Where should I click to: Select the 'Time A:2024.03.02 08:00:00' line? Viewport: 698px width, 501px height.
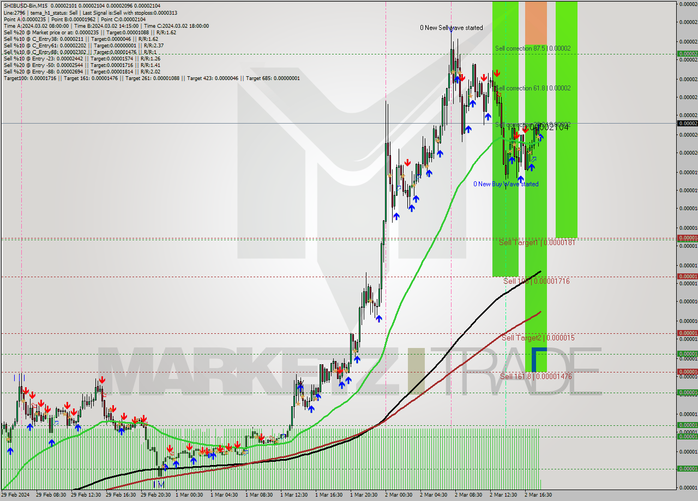point(106,26)
